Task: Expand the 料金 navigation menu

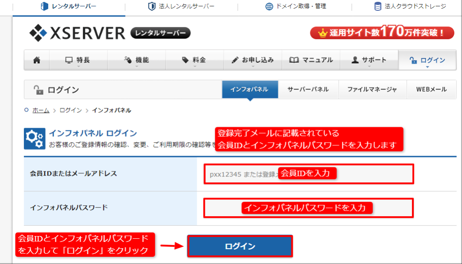Action: coord(194,60)
